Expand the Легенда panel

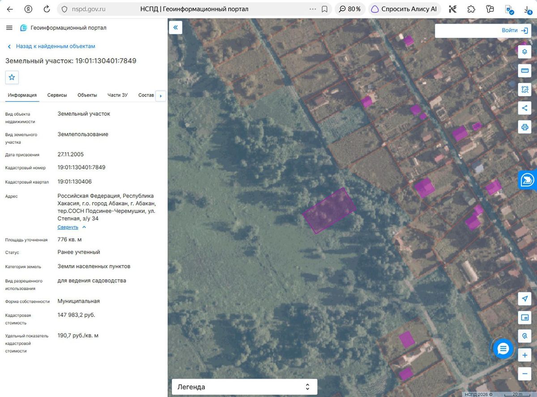(244, 387)
